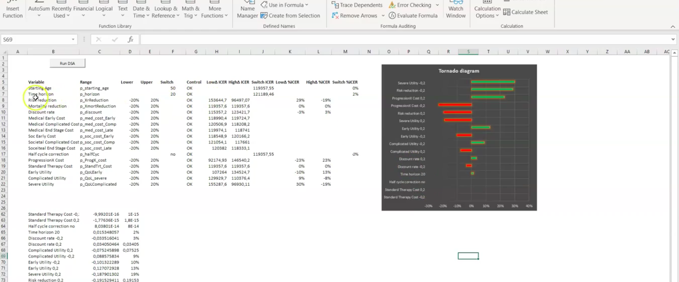Select cell containing 'p_halfCyc'

(x=99, y=154)
